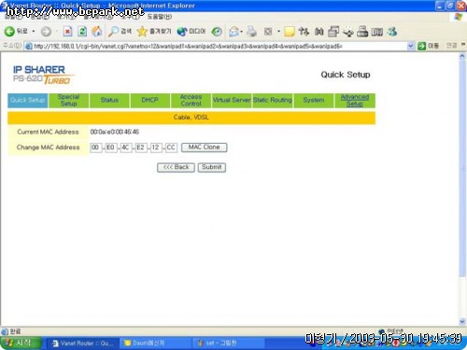
Task: Open the Access Control tab
Action: [x=191, y=101]
